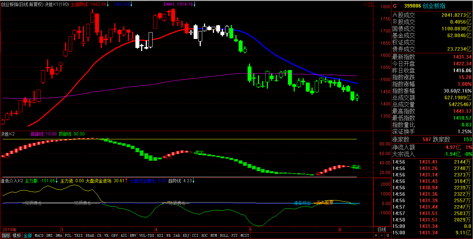473x239 pixels.
Task: Click the split-panel icon beside the diamond
Action: 370,4
